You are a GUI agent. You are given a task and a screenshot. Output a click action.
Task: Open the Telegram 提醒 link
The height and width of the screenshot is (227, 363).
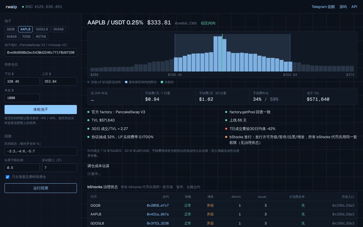click(x=323, y=7)
